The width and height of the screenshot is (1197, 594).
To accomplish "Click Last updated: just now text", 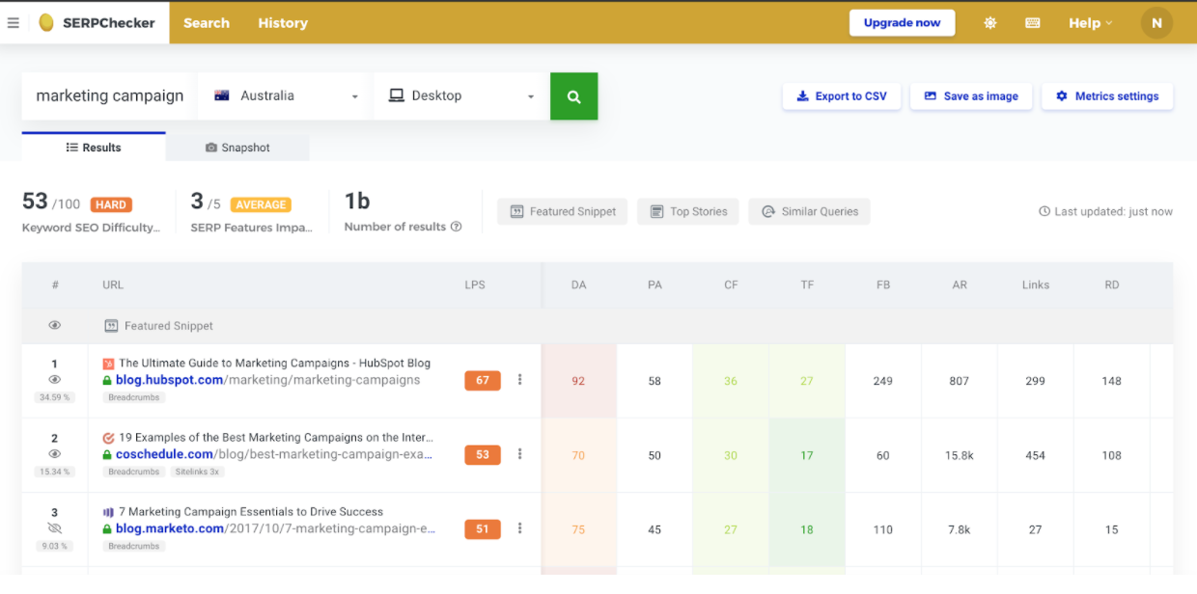I will 1113,212.
